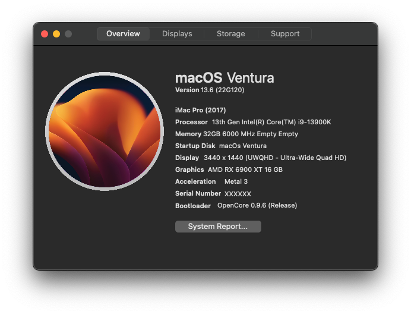Image resolution: width=411 pixels, height=314 pixels.
Task: Click the Startup Disk macOs Ventura entry
Action: [221, 146]
